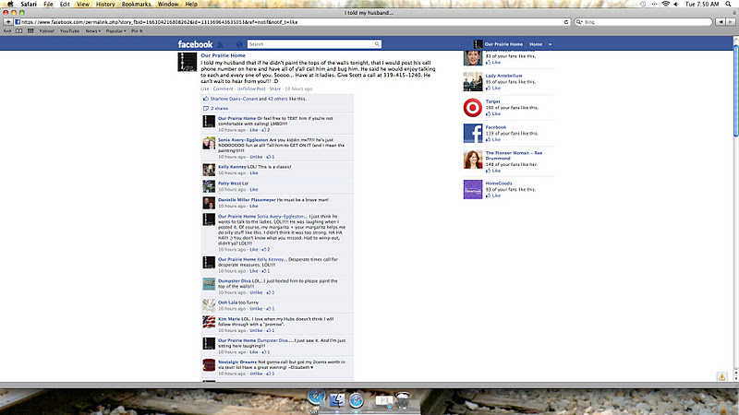Open the File menu

tap(48, 4)
